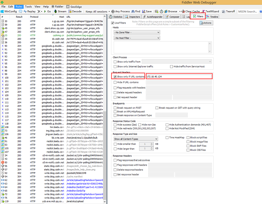Sort sessions by the Result column header

tap(19, 17)
